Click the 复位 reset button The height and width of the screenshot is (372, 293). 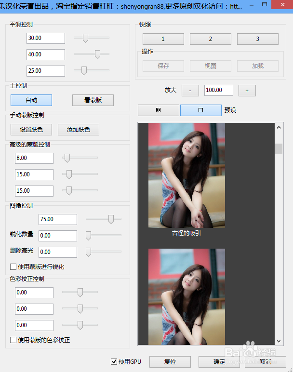tap(170, 362)
